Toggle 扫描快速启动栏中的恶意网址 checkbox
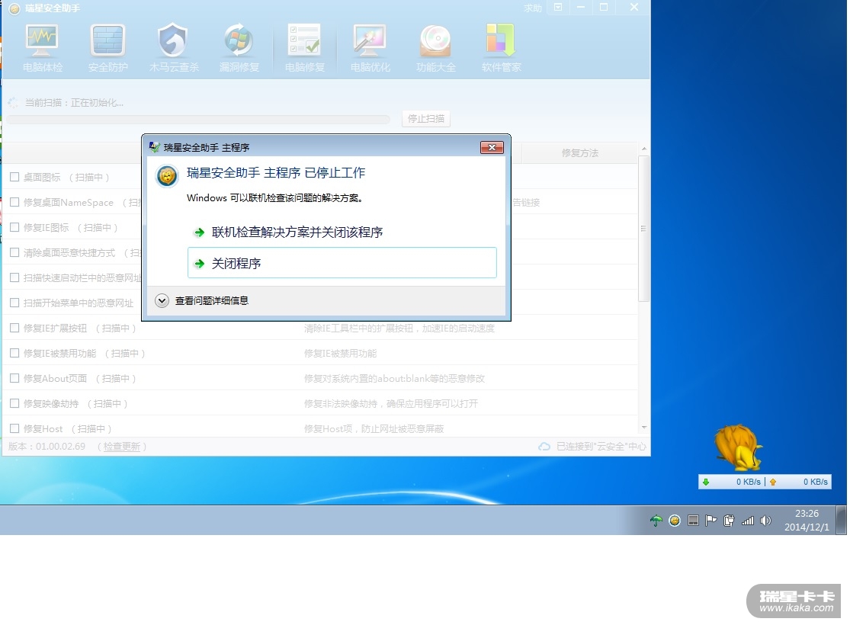Image resolution: width=850 pixels, height=625 pixels. 14,277
